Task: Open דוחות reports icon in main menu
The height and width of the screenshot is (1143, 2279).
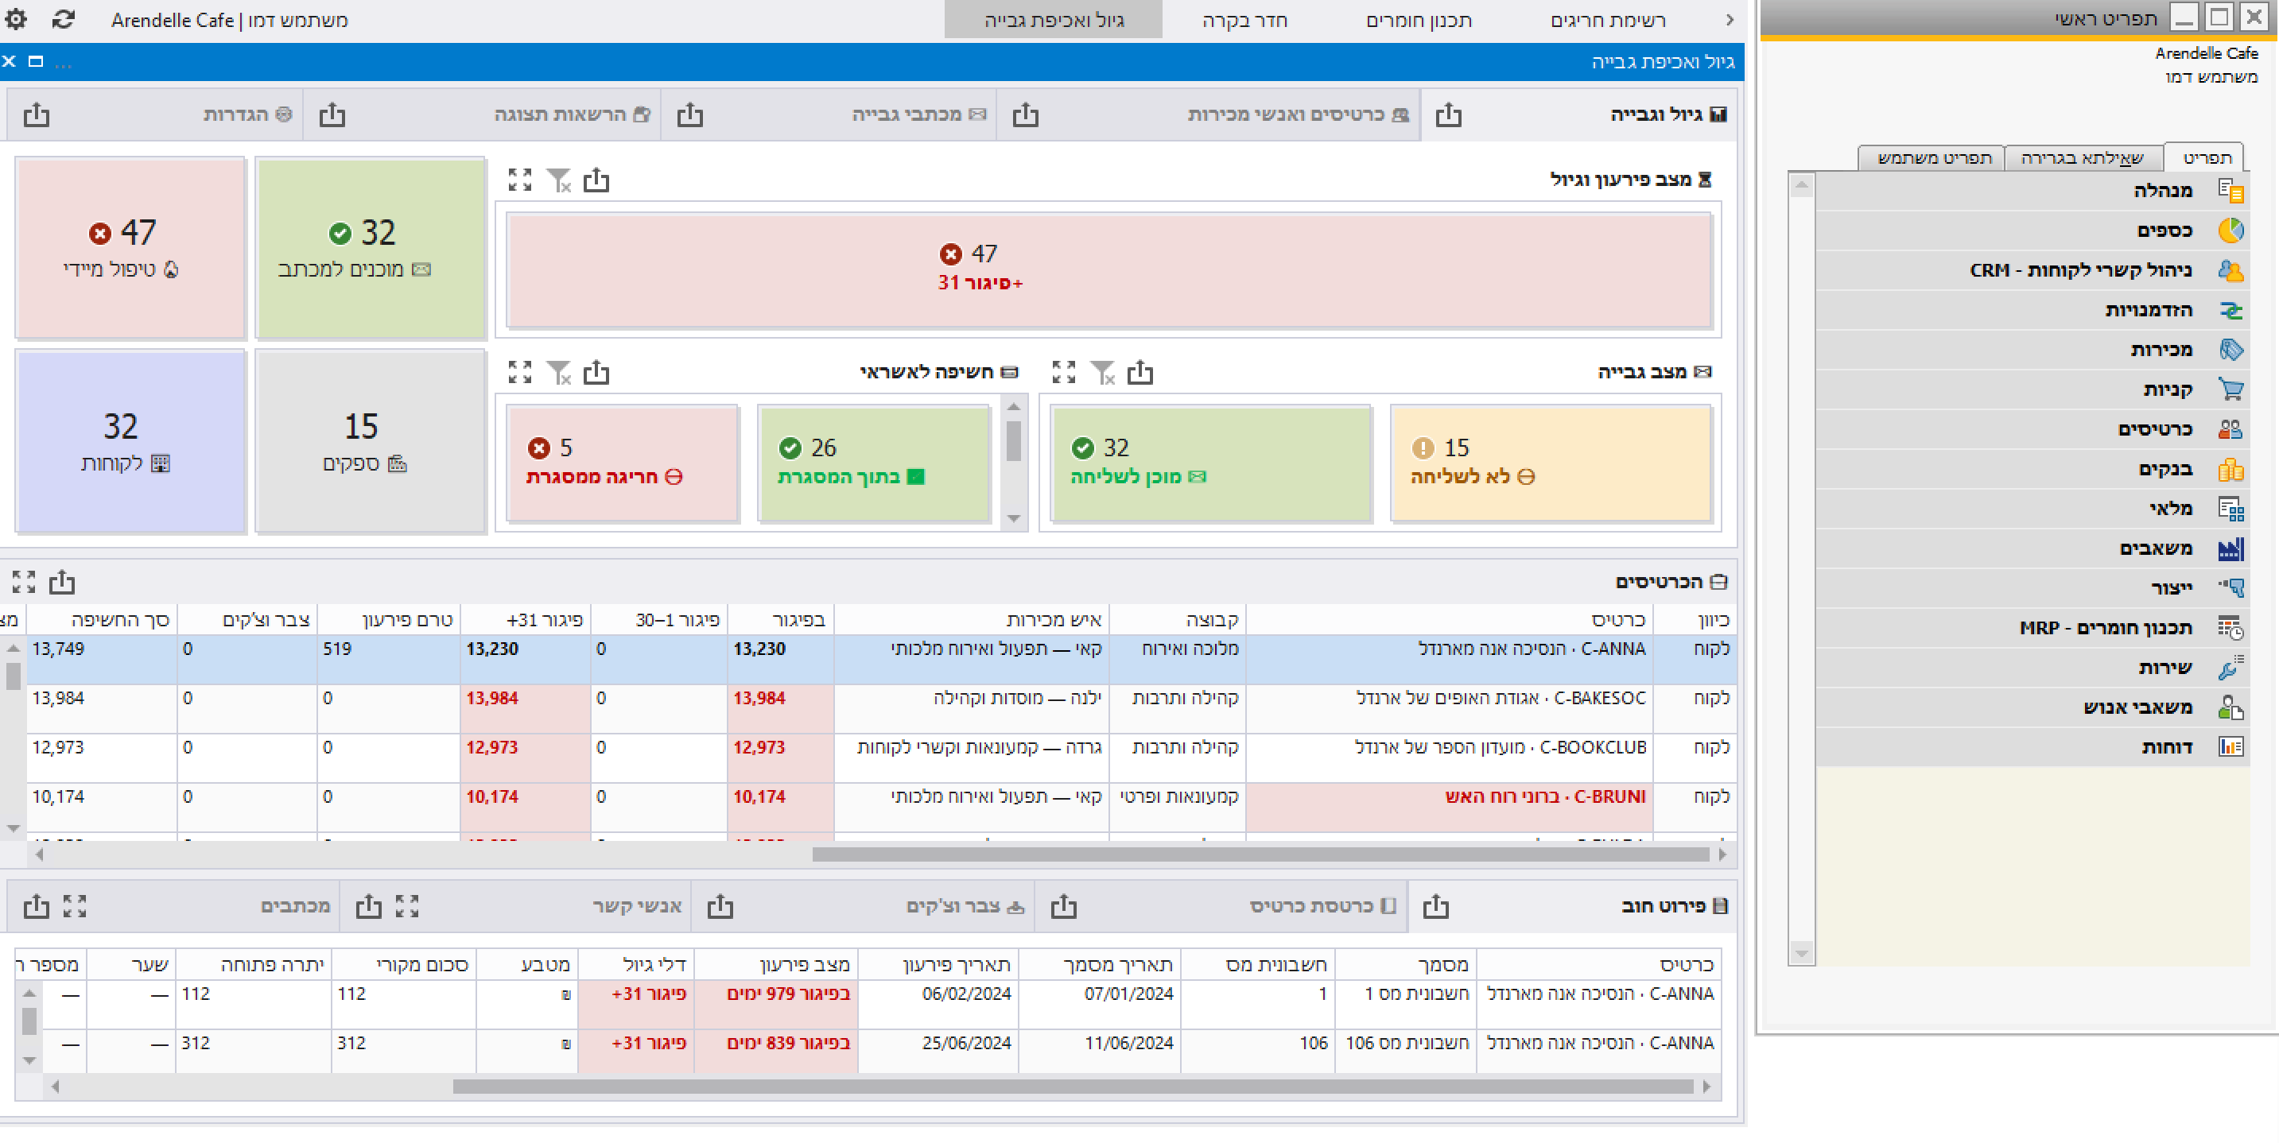Action: tap(2230, 746)
